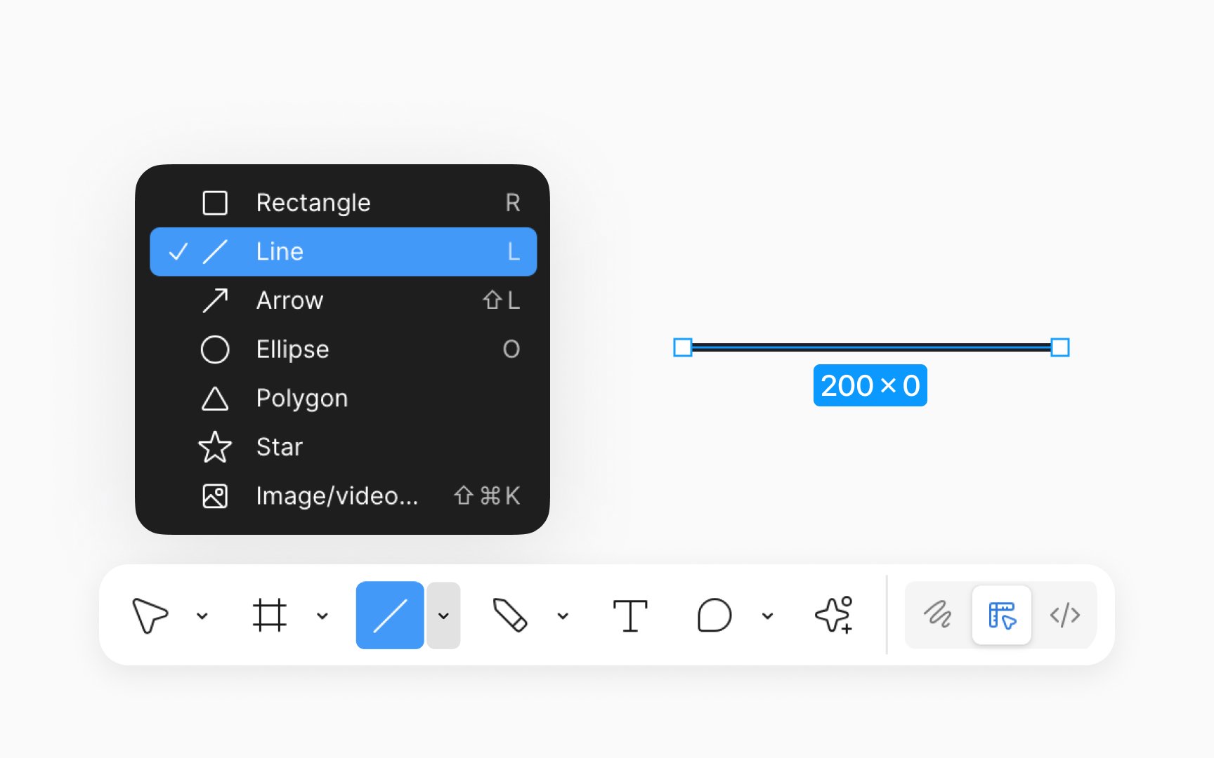This screenshot has width=1214, height=758.
Task: Open the Pen tool dropdown chevron
Action: pyautogui.click(x=563, y=616)
